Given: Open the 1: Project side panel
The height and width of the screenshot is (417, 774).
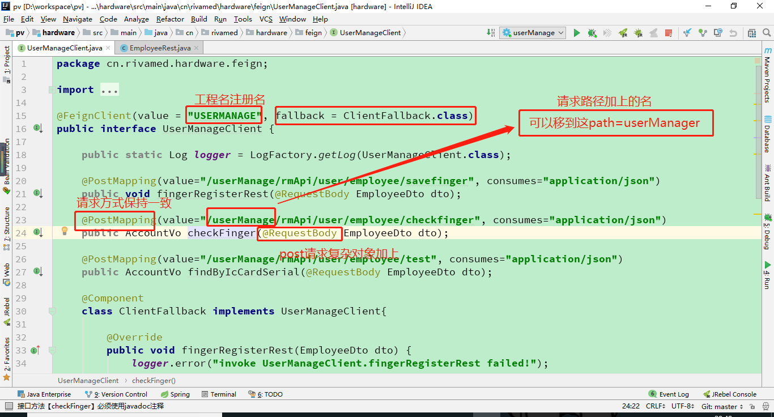Looking at the screenshot, I should pyautogui.click(x=6, y=64).
